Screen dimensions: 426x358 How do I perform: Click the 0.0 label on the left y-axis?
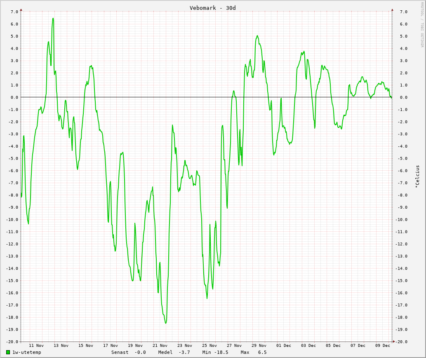coord(14,97)
